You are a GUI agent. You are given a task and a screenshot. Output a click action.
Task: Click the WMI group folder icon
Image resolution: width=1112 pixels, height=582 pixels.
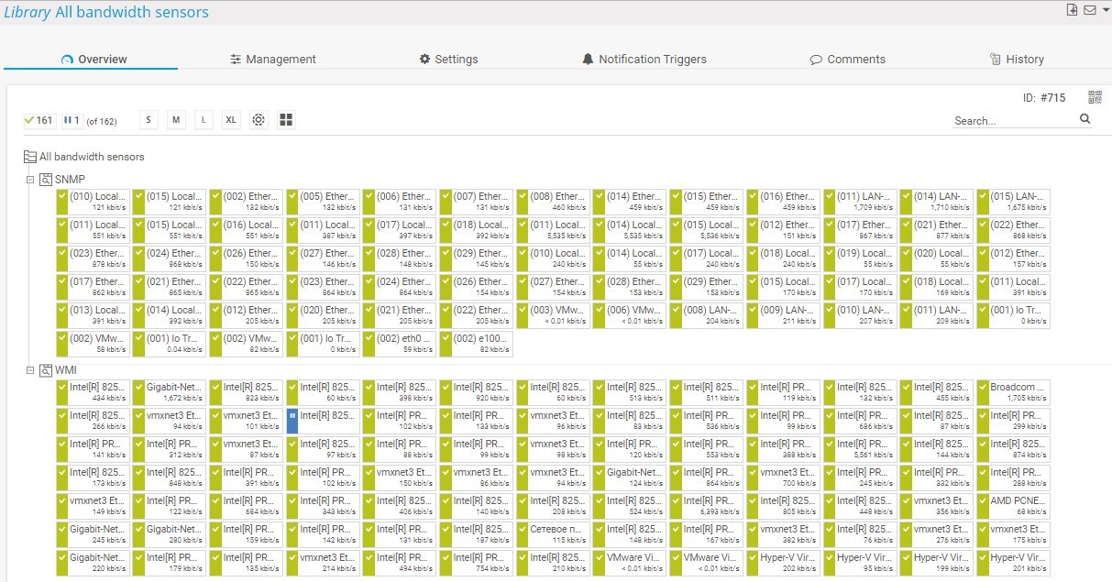[x=45, y=370]
